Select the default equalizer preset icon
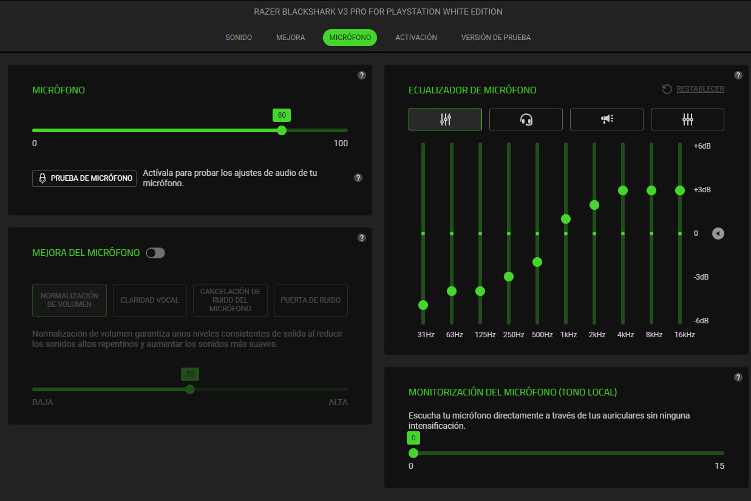Image resolution: width=751 pixels, height=501 pixels. [x=445, y=119]
